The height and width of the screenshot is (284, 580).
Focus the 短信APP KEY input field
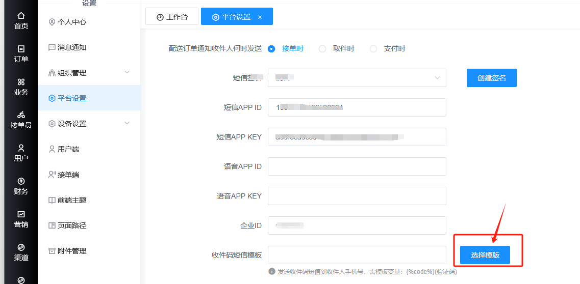357,137
